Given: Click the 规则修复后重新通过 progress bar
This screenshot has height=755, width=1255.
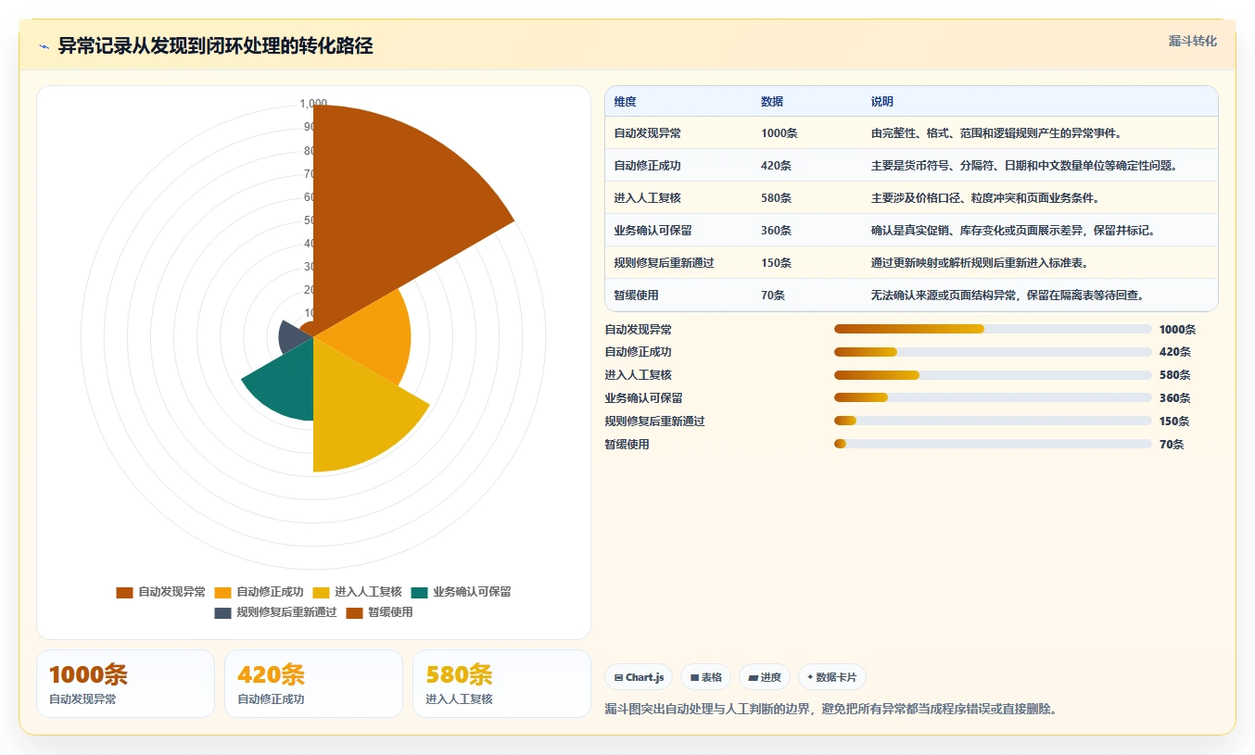Looking at the screenshot, I should click(x=993, y=421).
